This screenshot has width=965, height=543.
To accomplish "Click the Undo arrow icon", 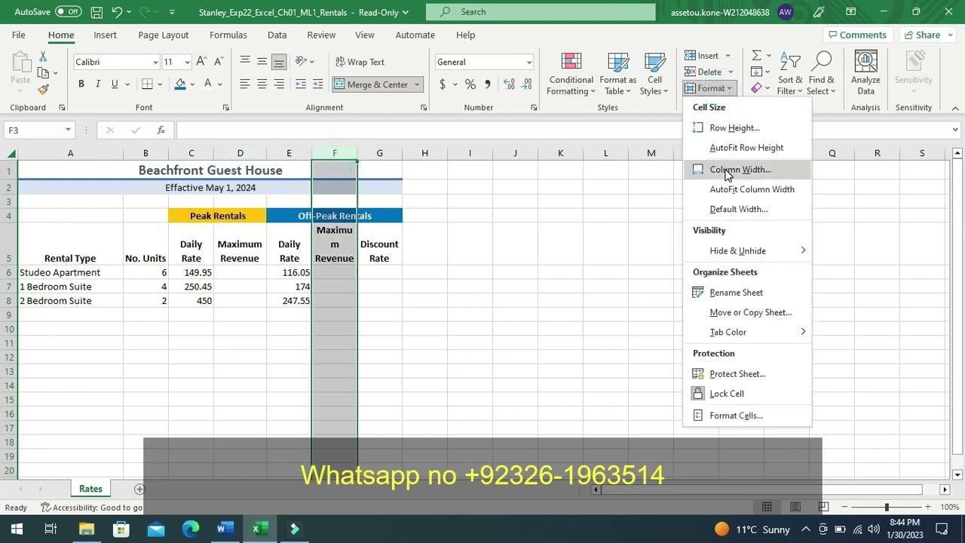I will (x=117, y=12).
